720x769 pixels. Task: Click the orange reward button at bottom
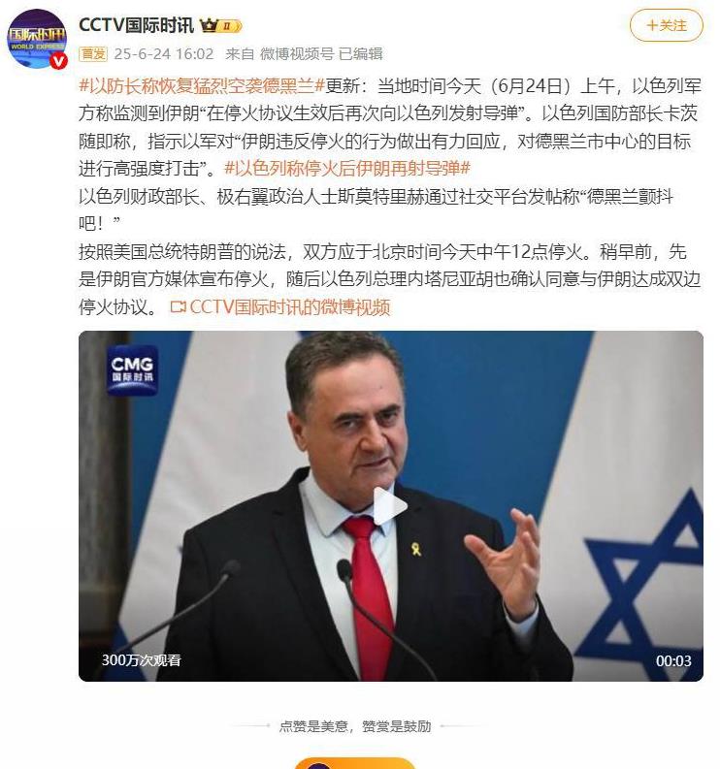pyautogui.click(x=354, y=763)
